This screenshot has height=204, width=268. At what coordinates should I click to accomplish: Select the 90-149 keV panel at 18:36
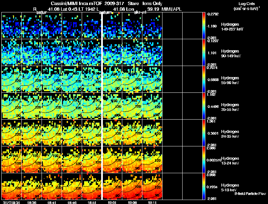coord(32,53)
